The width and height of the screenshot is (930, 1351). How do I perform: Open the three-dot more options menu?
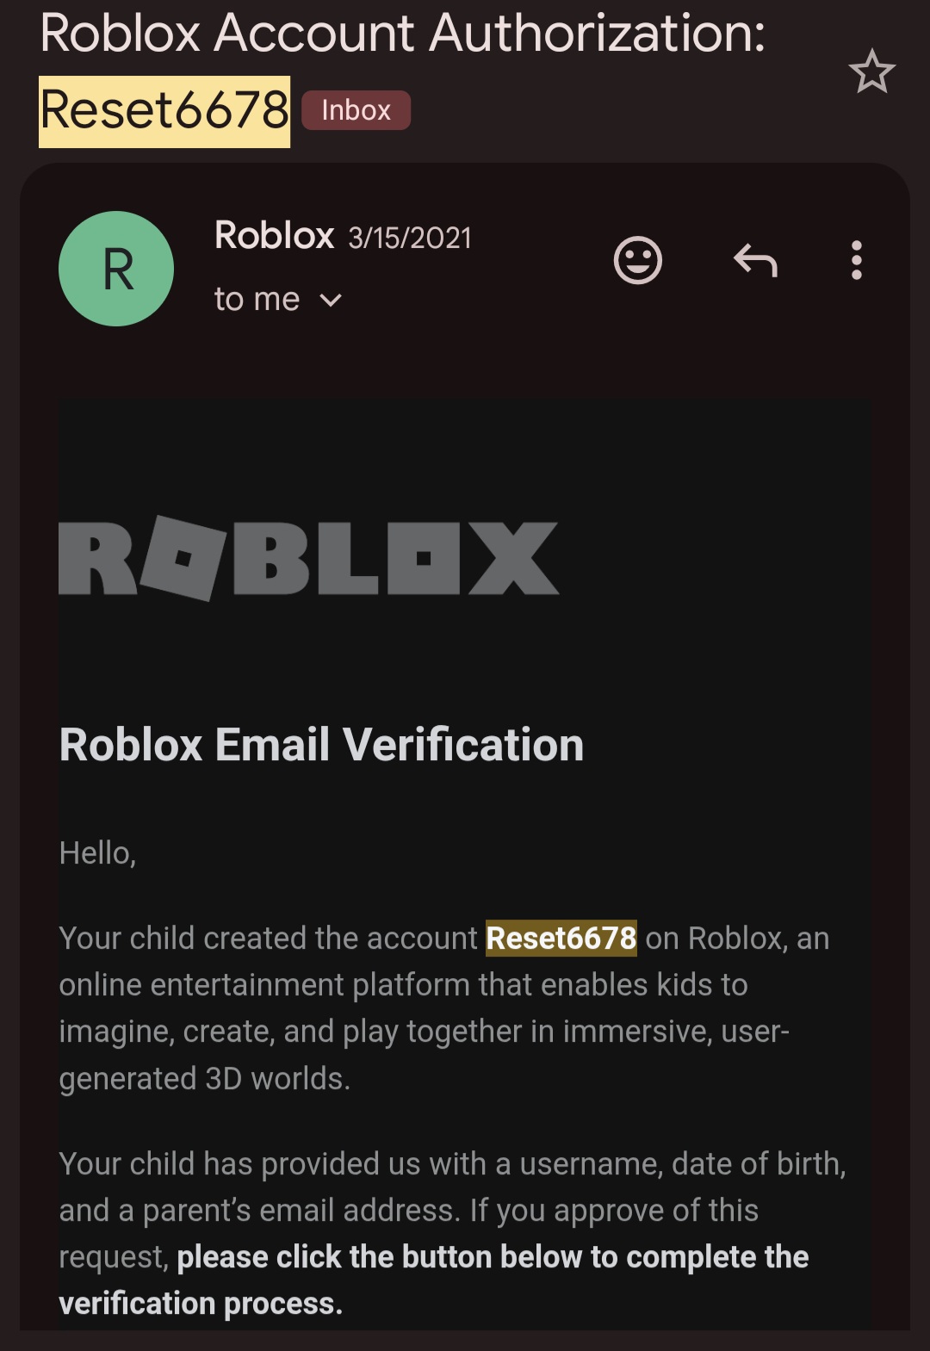coord(856,260)
